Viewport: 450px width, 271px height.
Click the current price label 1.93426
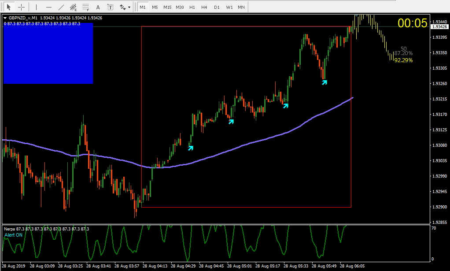click(x=440, y=27)
